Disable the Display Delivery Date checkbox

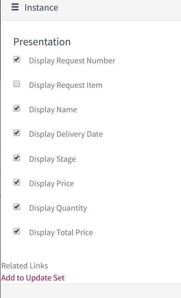(17, 133)
